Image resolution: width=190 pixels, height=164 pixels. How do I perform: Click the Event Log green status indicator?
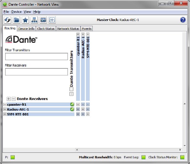[143, 157]
